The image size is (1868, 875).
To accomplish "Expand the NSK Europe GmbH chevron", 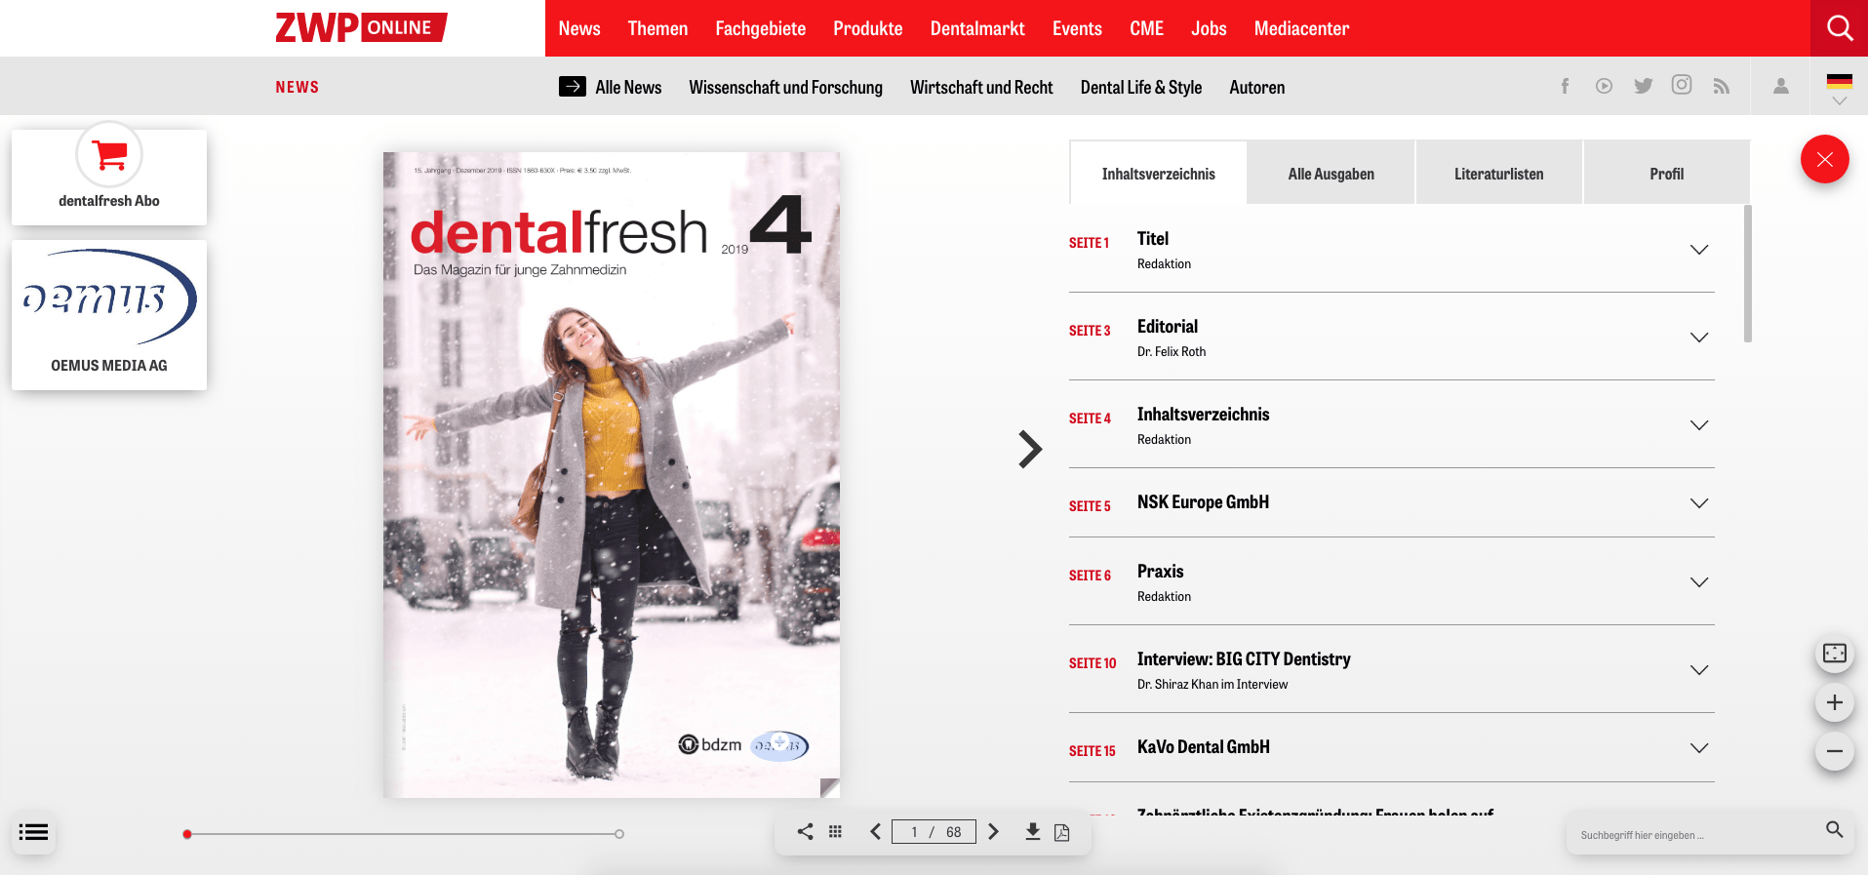I will point(1699,503).
